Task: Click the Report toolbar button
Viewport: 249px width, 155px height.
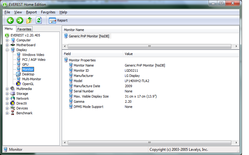Action: coord(58,20)
